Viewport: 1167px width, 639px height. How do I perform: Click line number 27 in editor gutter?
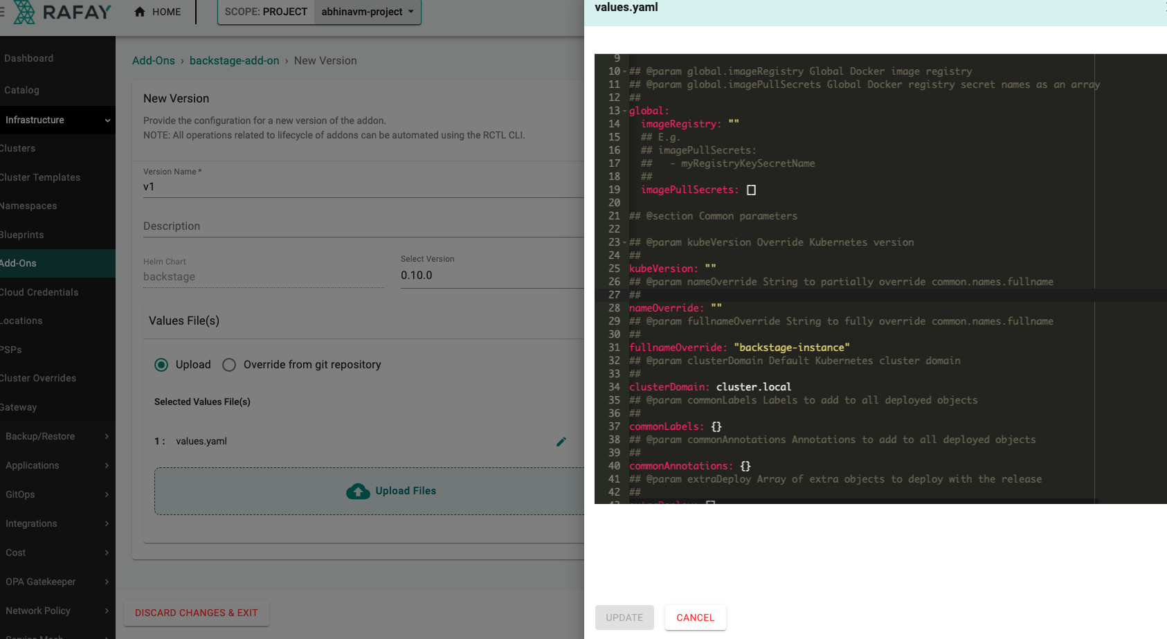pos(614,295)
